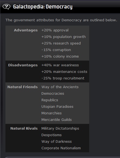
Task: Click the +40% war weariness line
Action: click(x=60, y=65)
